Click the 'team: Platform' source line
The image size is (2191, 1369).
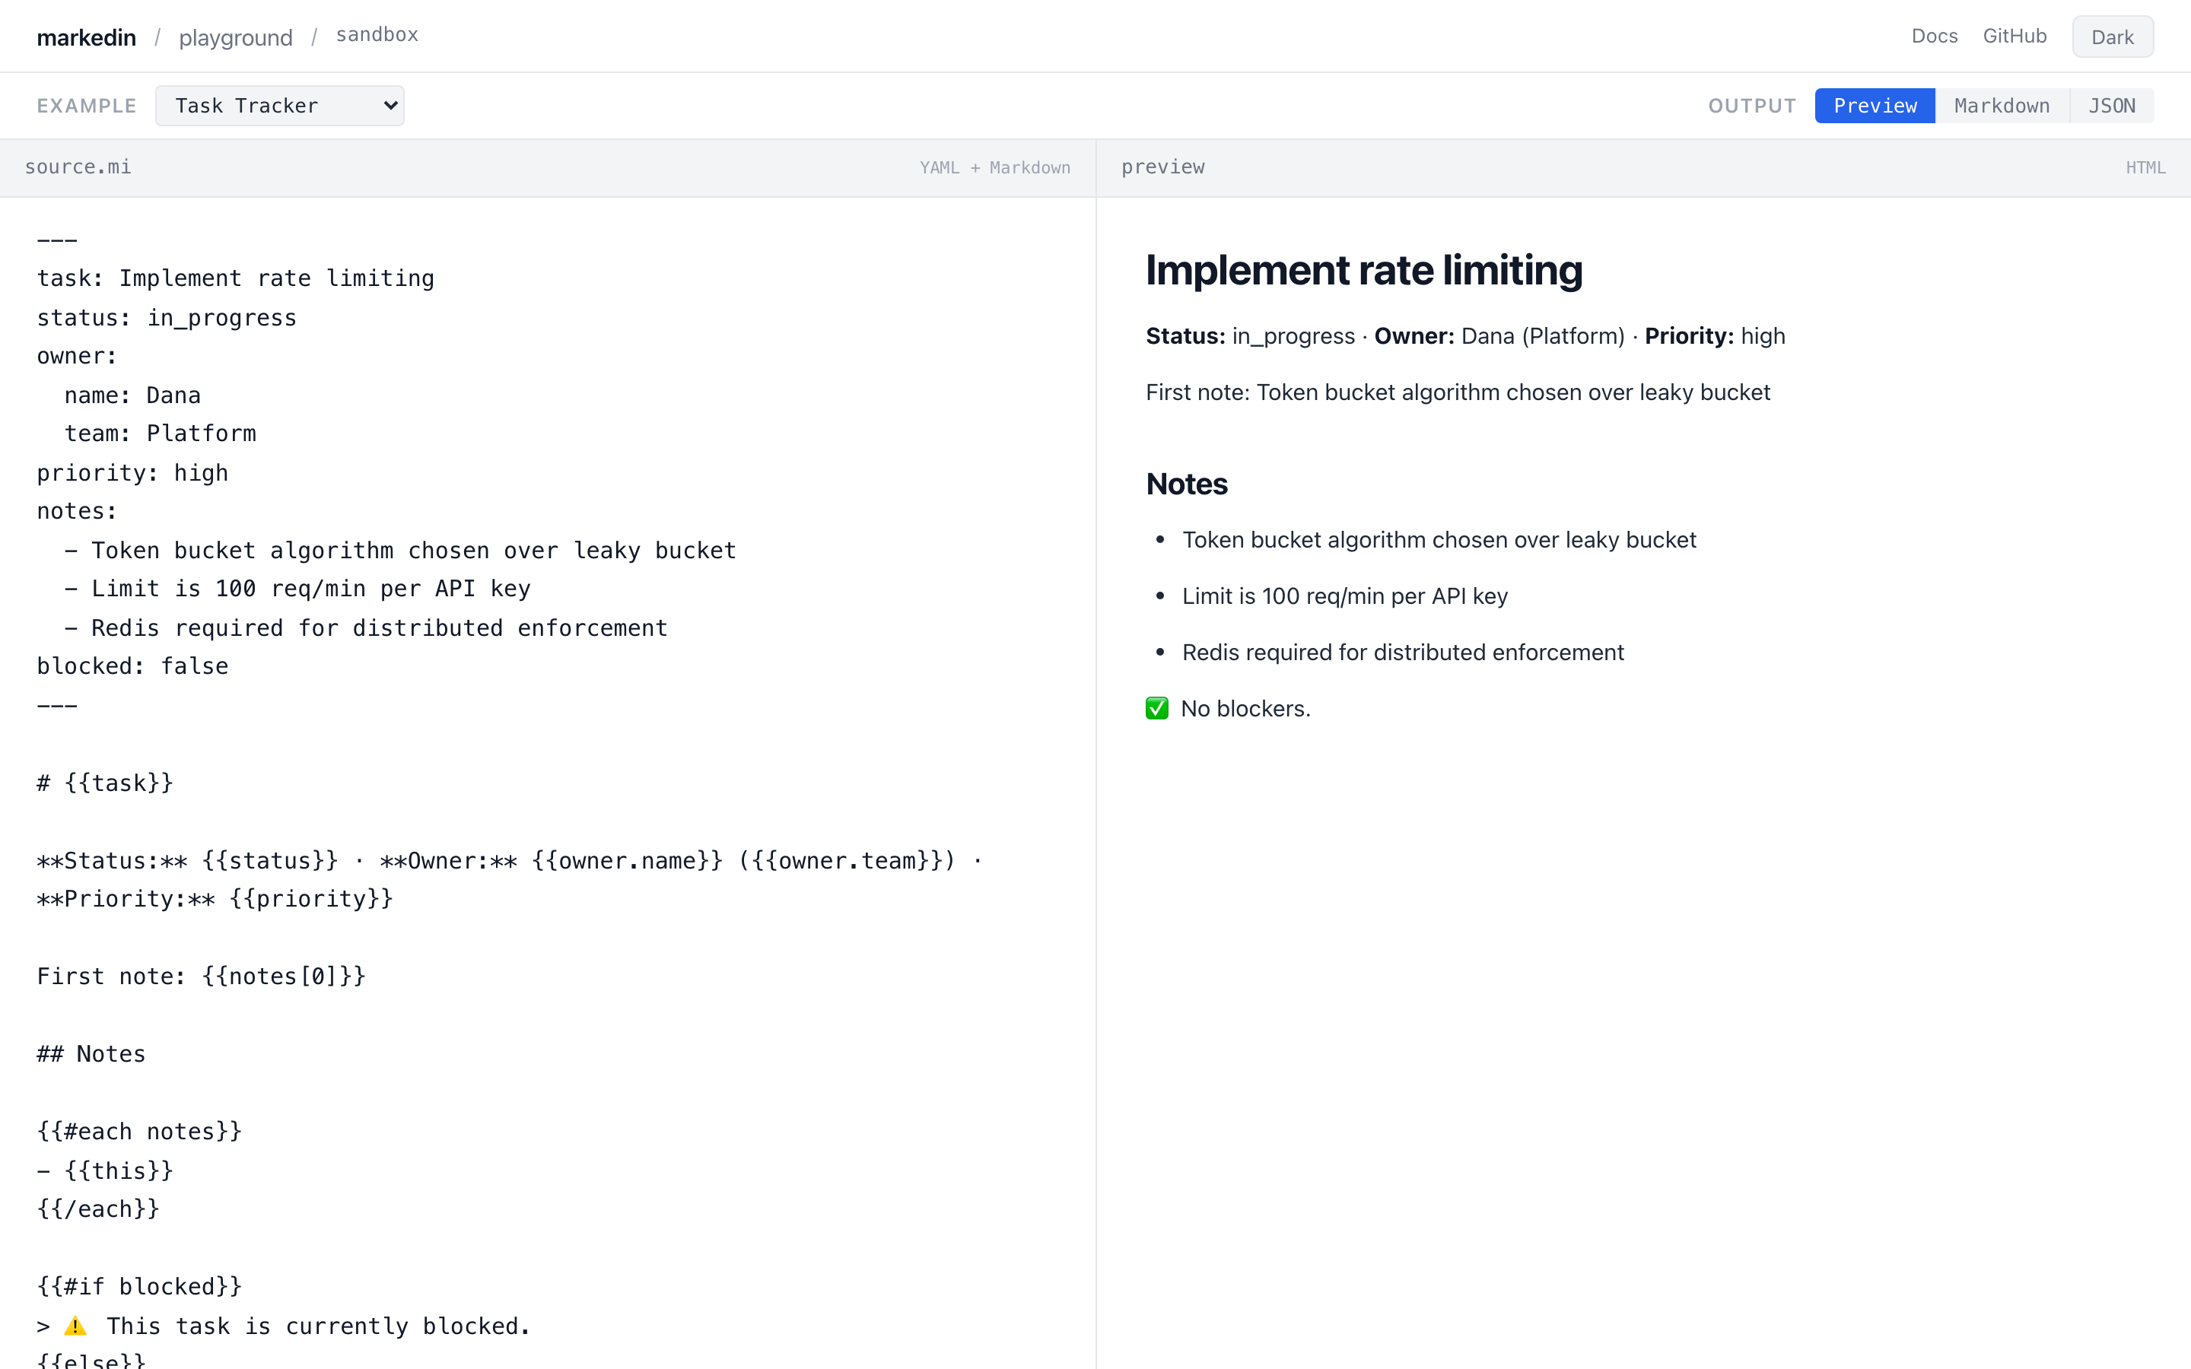tap(161, 434)
